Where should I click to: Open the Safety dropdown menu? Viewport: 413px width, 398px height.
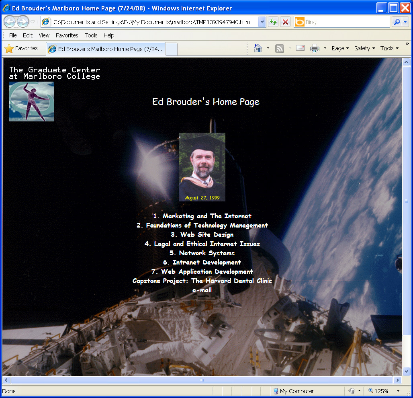364,48
